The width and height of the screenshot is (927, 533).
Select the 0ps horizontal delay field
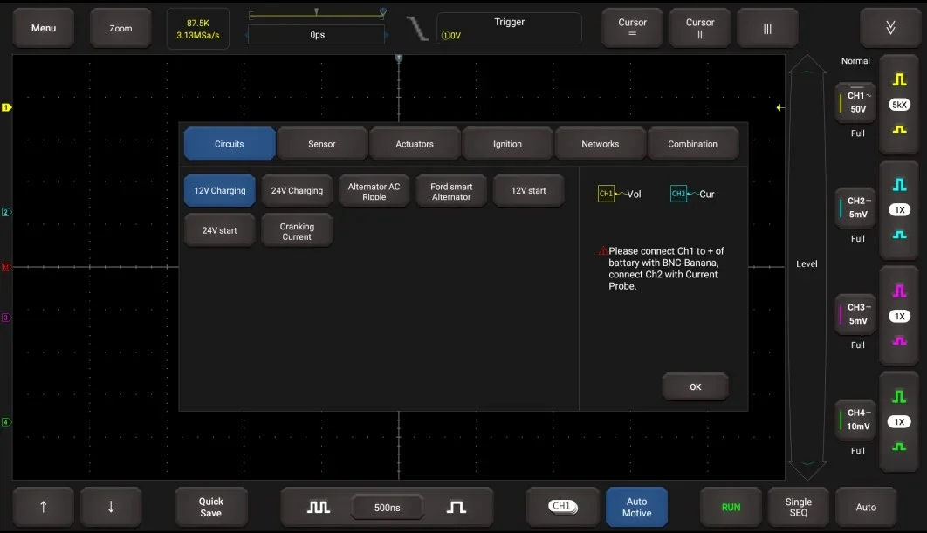(x=317, y=35)
